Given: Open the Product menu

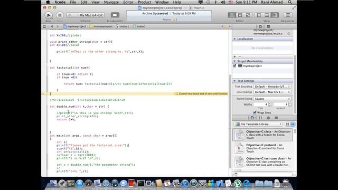Looking at the screenshot, I should point(144,2).
